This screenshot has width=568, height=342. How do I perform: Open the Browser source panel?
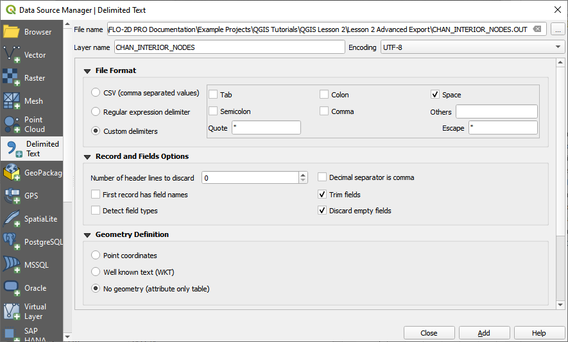click(x=12, y=32)
